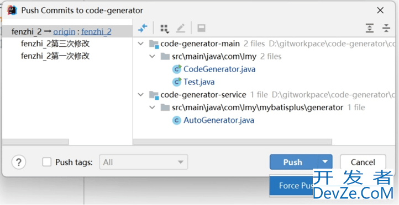Screen dimensions: 399x205
Task: Click the help question mark button
Action: pos(19,162)
